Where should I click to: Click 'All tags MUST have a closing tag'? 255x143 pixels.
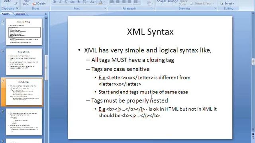(x=133, y=60)
